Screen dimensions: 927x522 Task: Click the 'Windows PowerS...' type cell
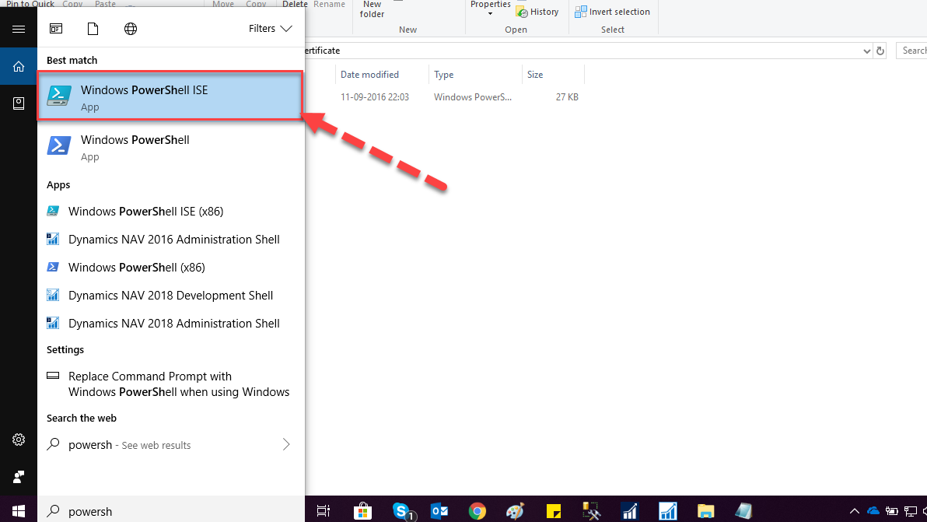click(x=473, y=97)
